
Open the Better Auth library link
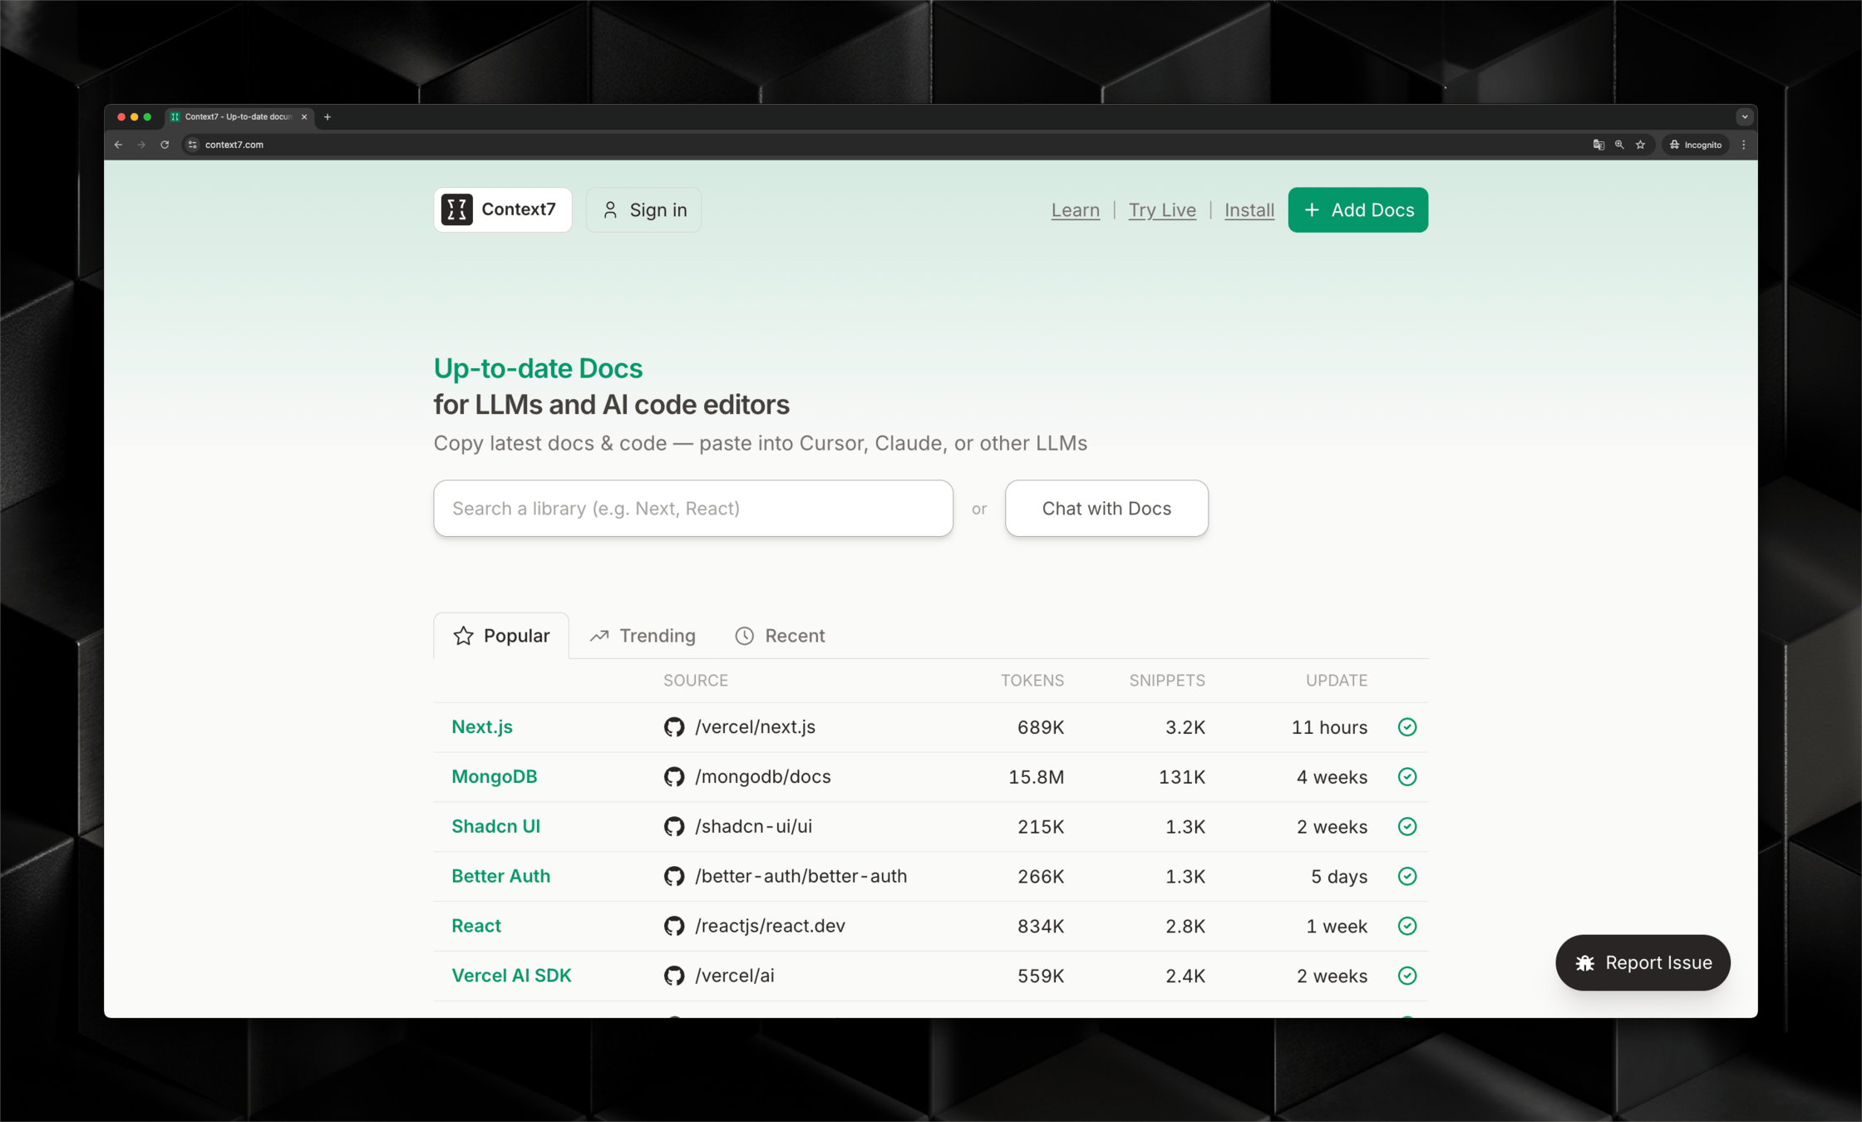pyautogui.click(x=500, y=876)
